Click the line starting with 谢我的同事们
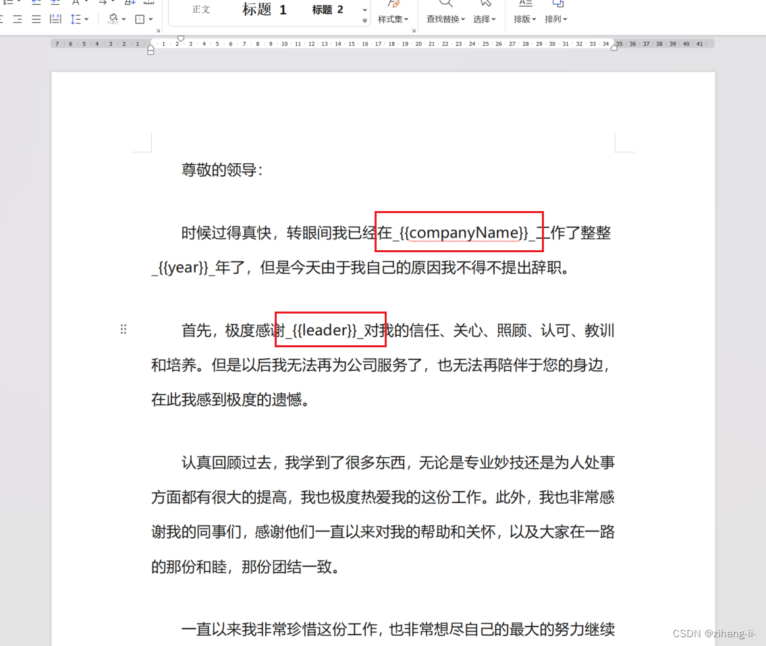766x646 pixels. [x=383, y=532]
